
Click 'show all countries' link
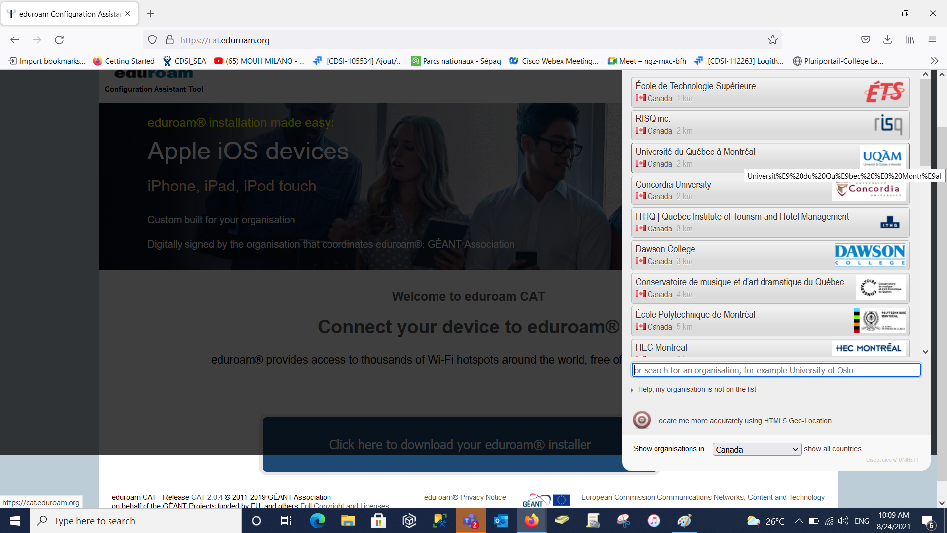pyautogui.click(x=833, y=449)
